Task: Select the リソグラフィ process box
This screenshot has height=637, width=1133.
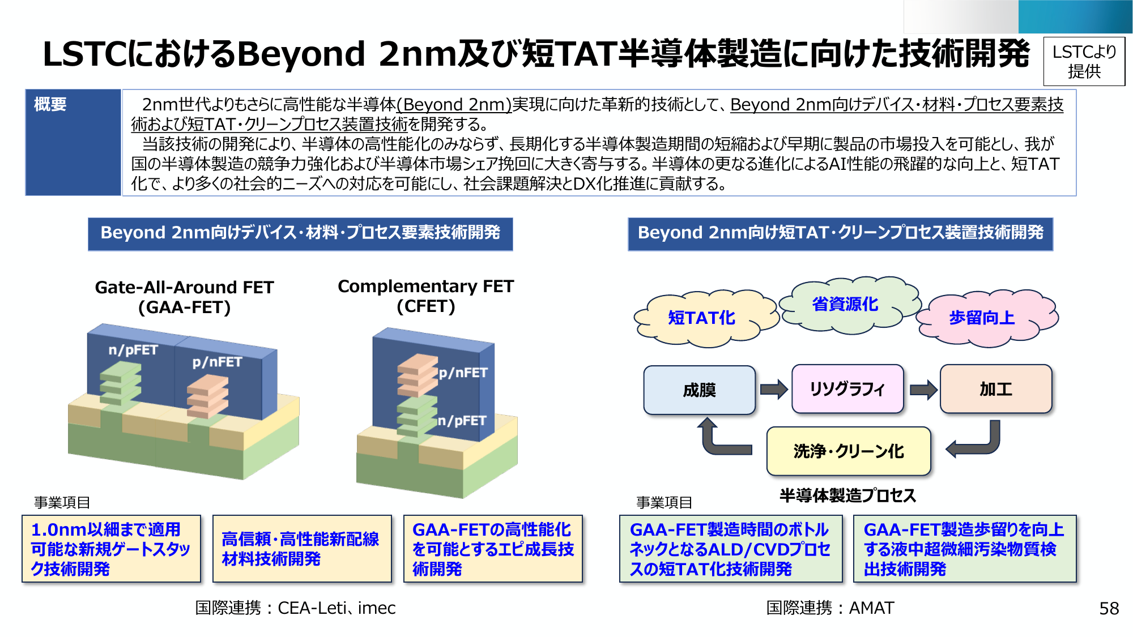Action: 847,389
